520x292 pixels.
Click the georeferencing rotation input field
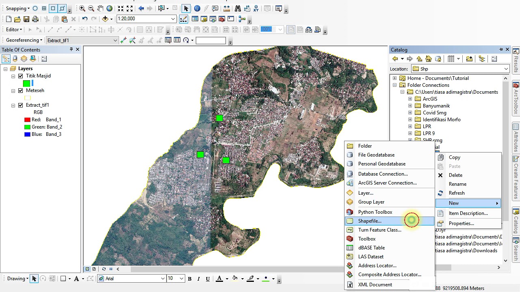[210, 40]
